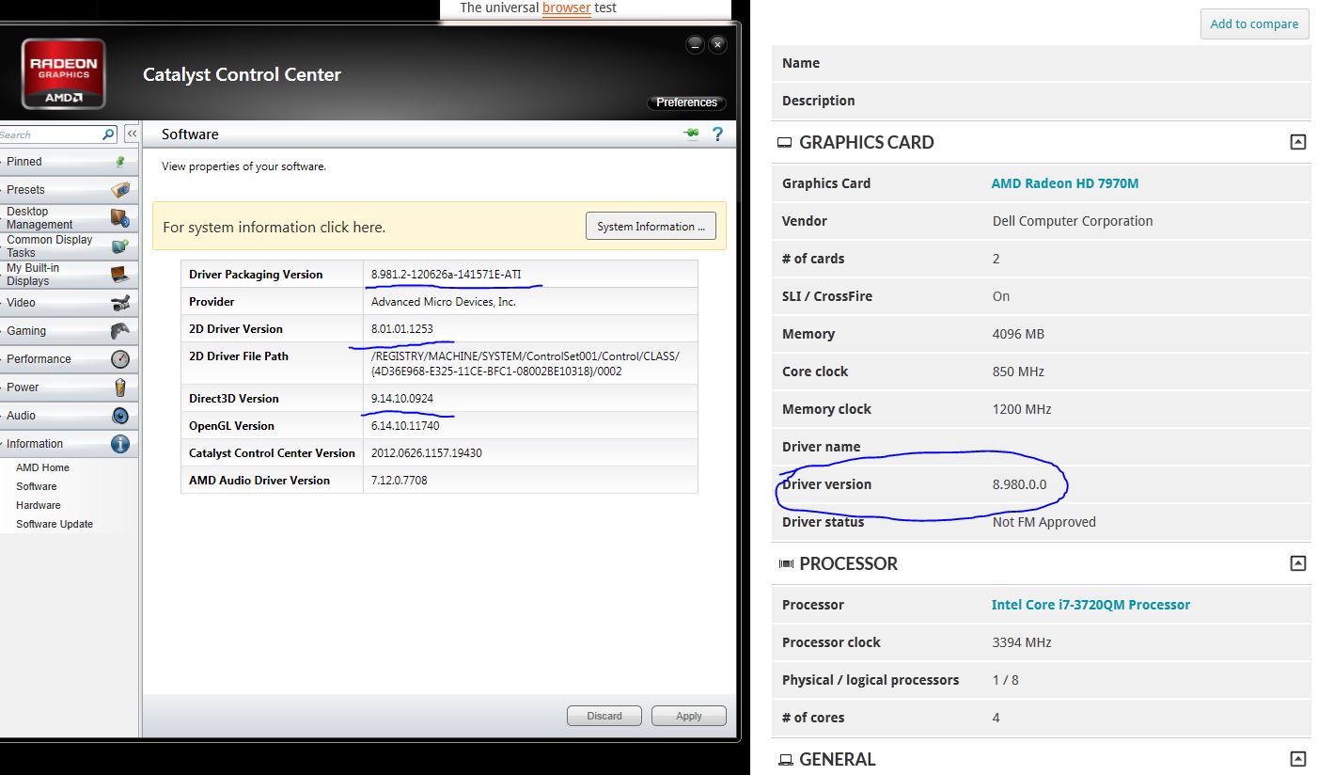Click the Radeon Graphics AMD logo
Screen dimensions: 1318x775
coord(64,73)
